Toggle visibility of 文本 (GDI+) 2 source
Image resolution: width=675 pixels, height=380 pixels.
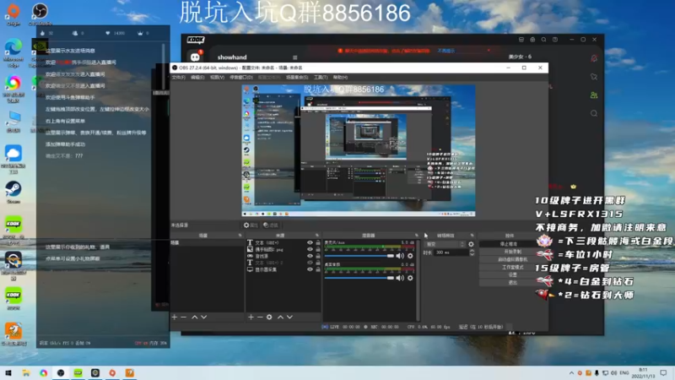[310, 263]
